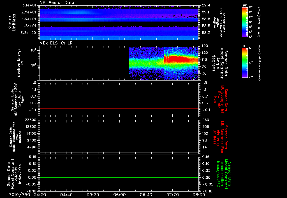Click the '06:00' time axis label
Screen dimensions: 287x198
(119, 195)
